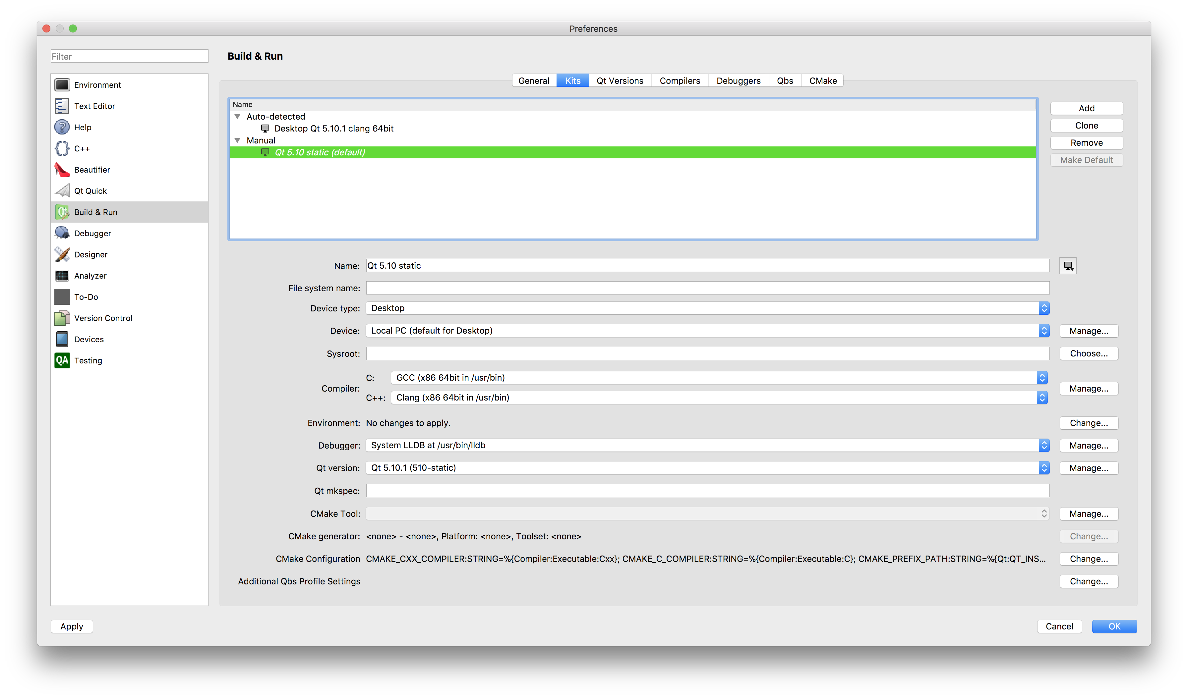
Task: Select the Qt 5.10 static (default) kit
Action: (633, 153)
